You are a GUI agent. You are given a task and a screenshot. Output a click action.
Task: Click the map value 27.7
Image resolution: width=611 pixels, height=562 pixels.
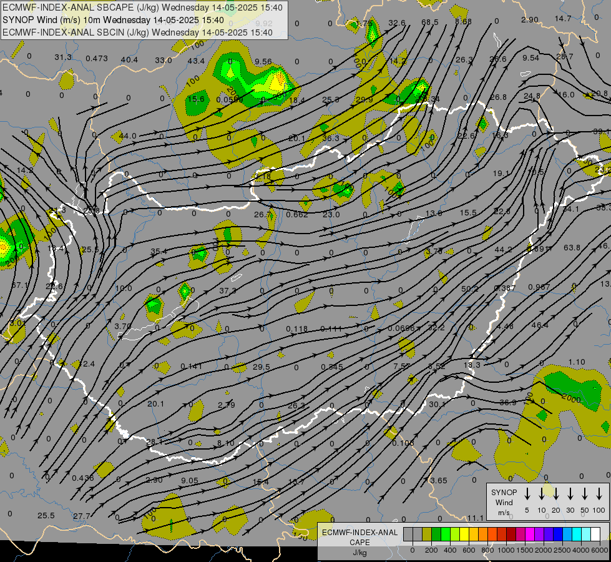(x=82, y=516)
